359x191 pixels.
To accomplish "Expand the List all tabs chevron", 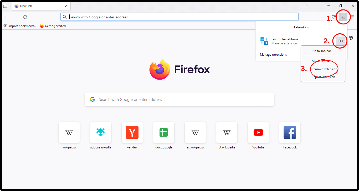I will [307, 6].
